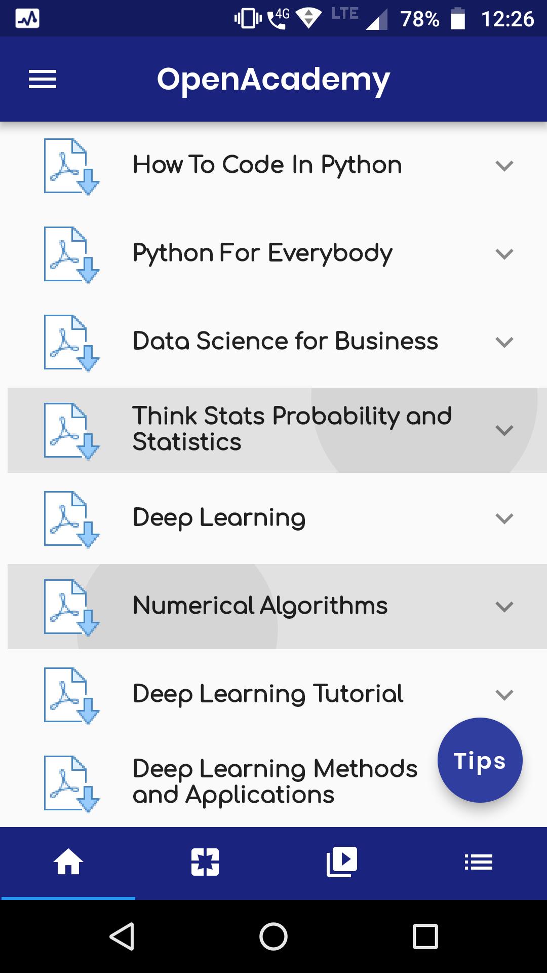The image size is (547, 973).
Task: Tap the PDF download icon for Deep Learning
Action: click(x=72, y=519)
